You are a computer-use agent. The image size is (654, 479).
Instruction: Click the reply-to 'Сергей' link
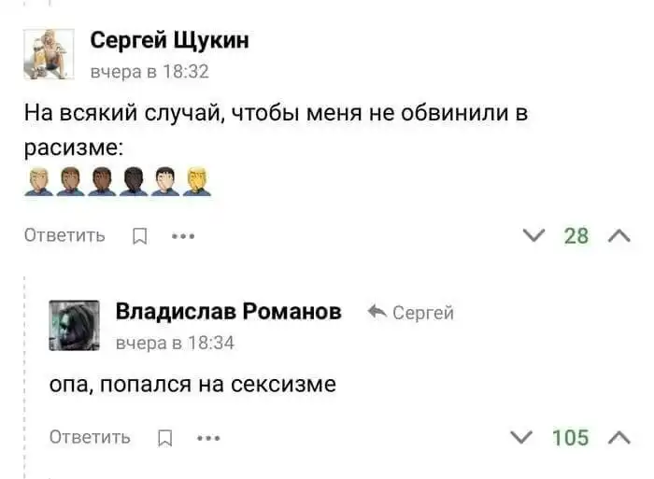tap(411, 313)
